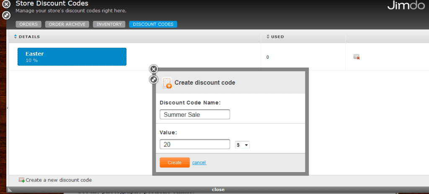The width and height of the screenshot is (429, 194).
Task: Go to the Inventory tab
Action: tap(109, 24)
